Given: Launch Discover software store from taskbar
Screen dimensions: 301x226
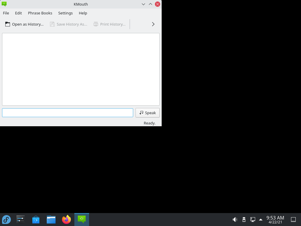Looking at the screenshot, I should point(36,220).
